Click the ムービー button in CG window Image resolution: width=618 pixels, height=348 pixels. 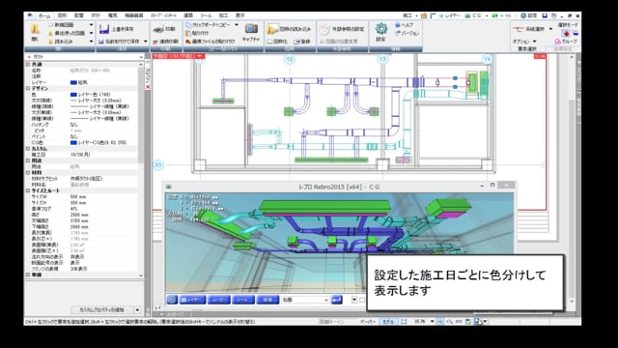pos(219,300)
